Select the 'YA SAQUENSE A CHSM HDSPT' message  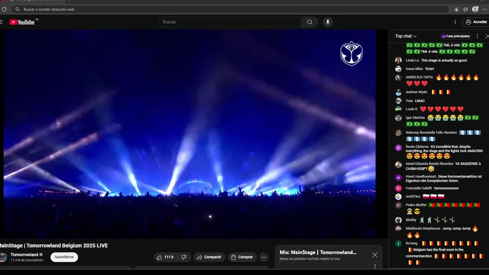point(443,166)
